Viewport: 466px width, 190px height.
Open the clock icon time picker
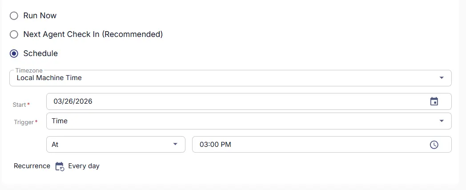tap(434, 145)
